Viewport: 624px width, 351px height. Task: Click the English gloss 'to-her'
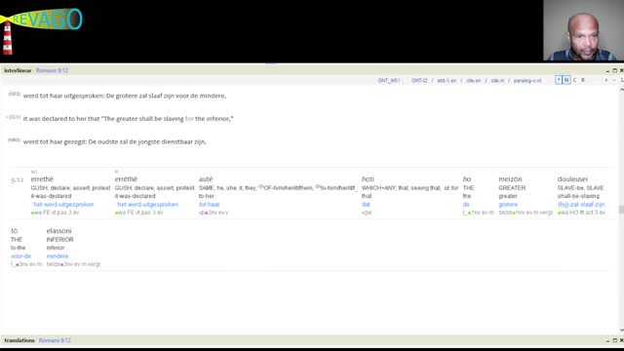coord(206,196)
